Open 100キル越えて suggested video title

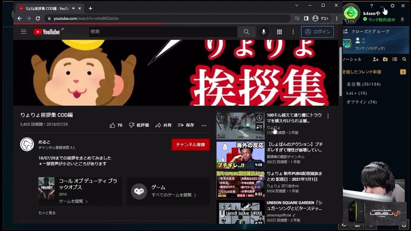click(x=294, y=118)
